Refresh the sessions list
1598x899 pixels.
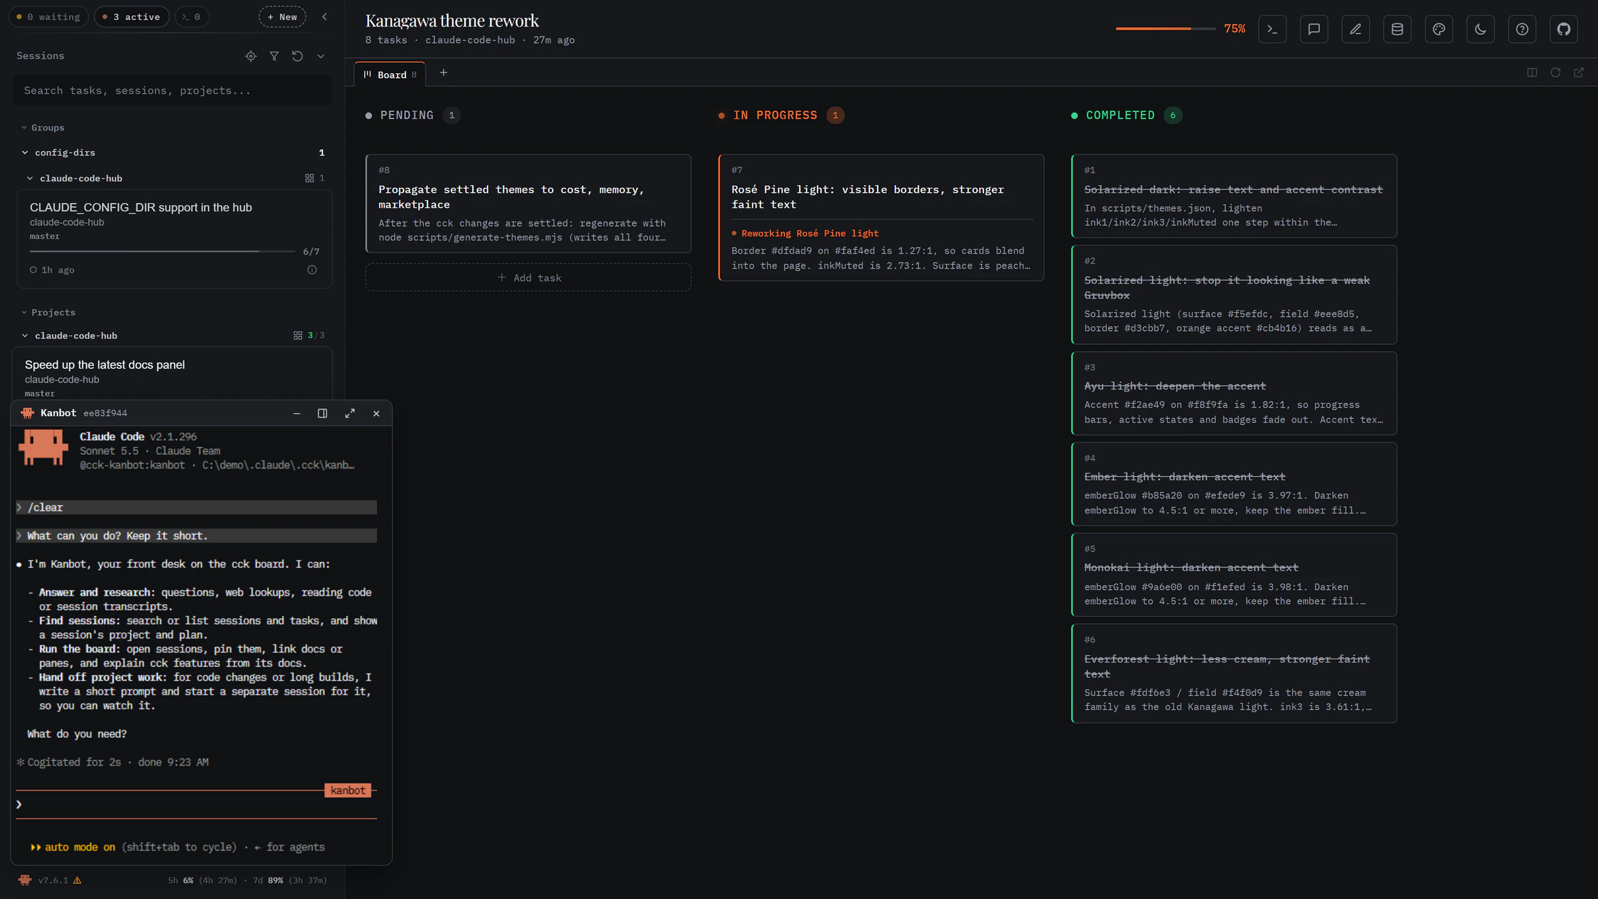click(x=297, y=56)
